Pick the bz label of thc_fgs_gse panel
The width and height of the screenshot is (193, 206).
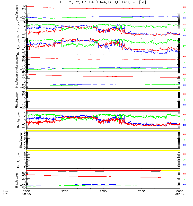(x=184, y=40)
